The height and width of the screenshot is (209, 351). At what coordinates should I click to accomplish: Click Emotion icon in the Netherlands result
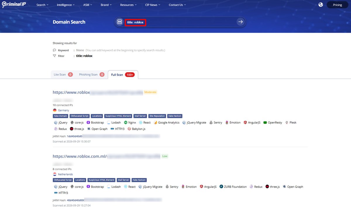183,187
